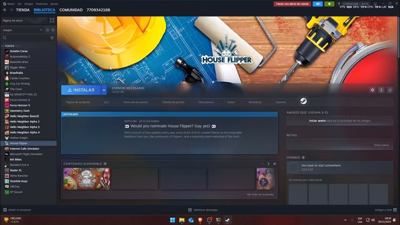This screenshot has height=225, width=400.
Task: Open Página de la tienda link
Action: pos(78,102)
